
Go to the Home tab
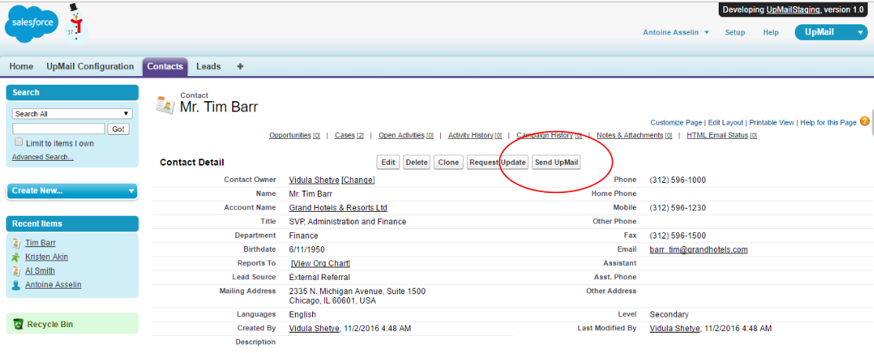[x=21, y=67]
